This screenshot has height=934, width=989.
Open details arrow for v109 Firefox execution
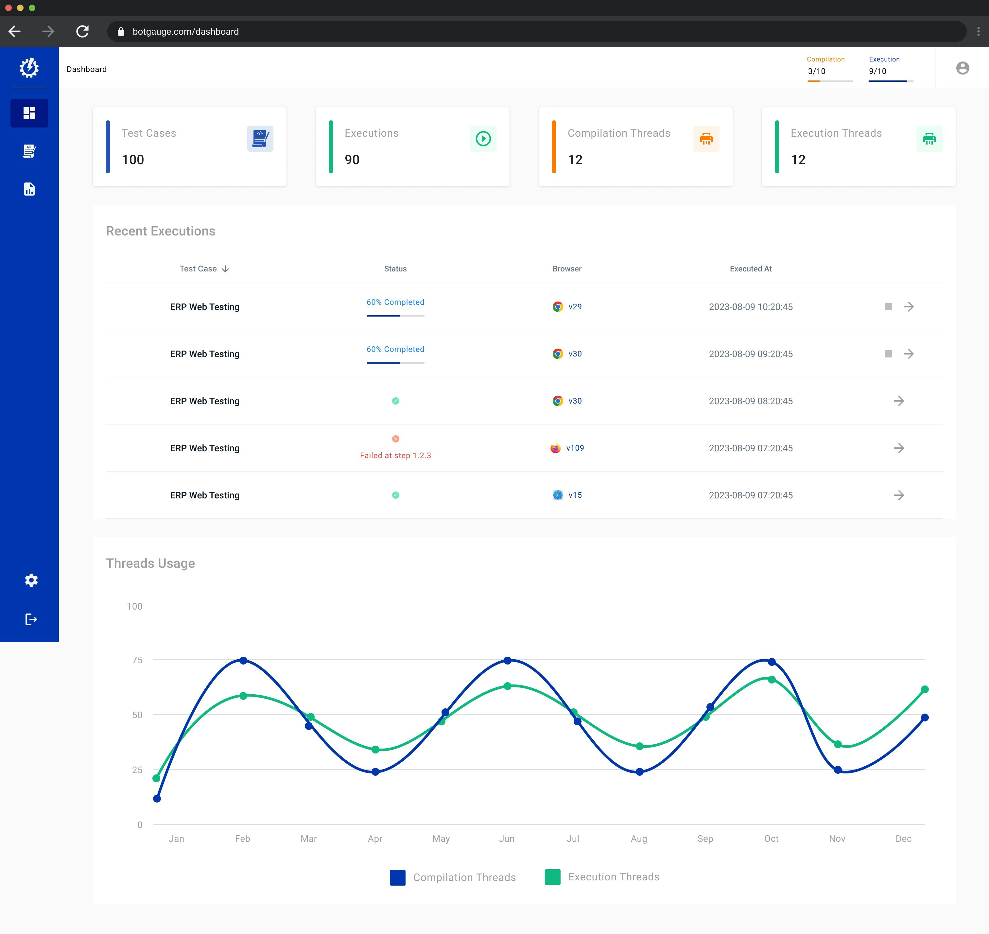pyautogui.click(x=898, y=448)
